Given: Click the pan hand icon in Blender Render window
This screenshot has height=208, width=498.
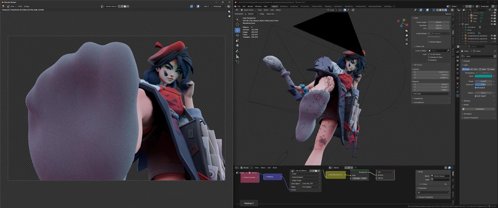Looking at the screenshot, I should [x=229, y=16].
